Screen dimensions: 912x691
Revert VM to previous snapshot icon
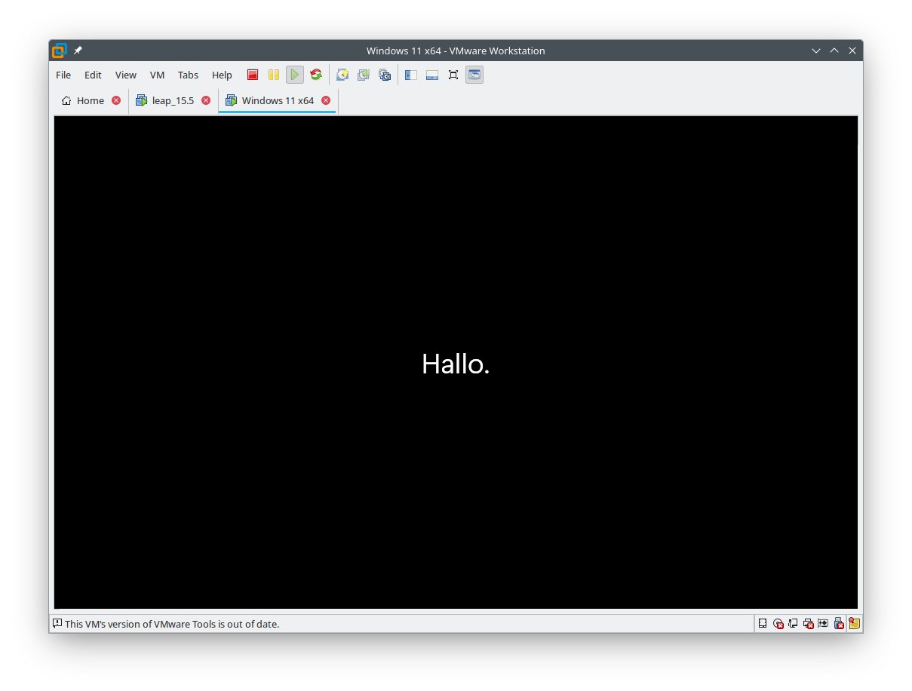tap(364, 75)
